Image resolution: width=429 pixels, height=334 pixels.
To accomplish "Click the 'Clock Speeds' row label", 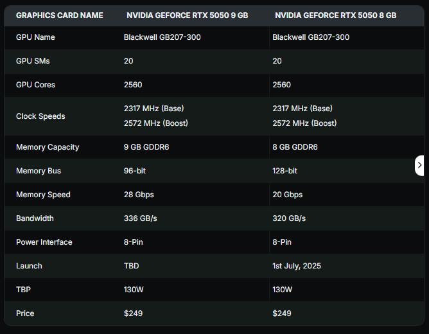I will tap(40, 116).
